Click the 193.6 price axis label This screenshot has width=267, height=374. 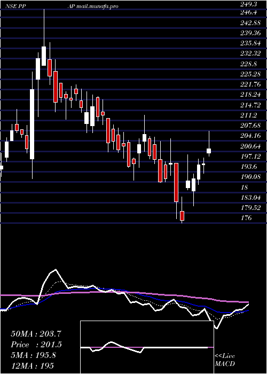click(249, 167)
